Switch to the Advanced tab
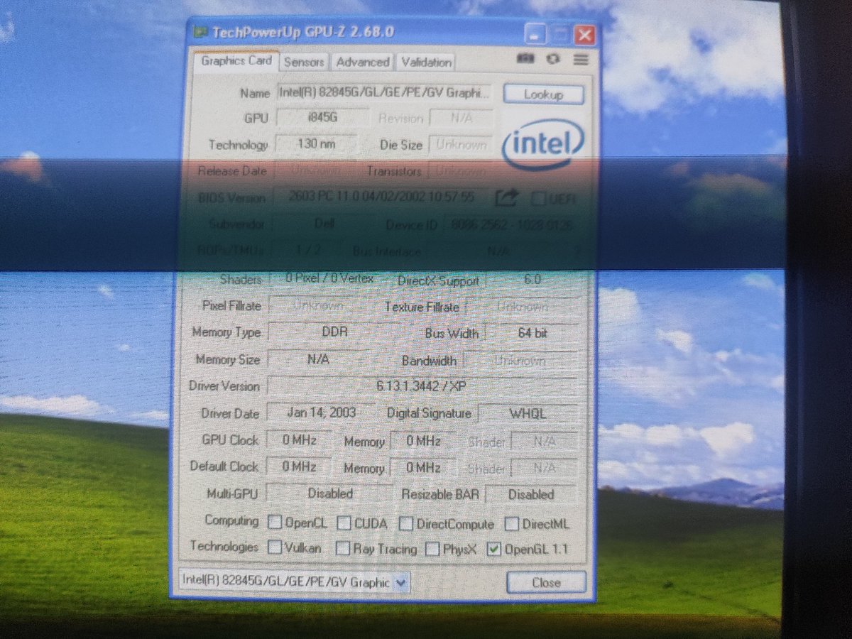This screenshot has height=639, width=852. (x=362, y=62)
